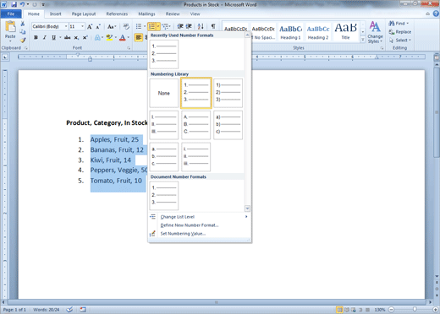Open the Find dropdown arrow
Image resolution: width=440 pixels, height=314 pixels.
[408, 24]
